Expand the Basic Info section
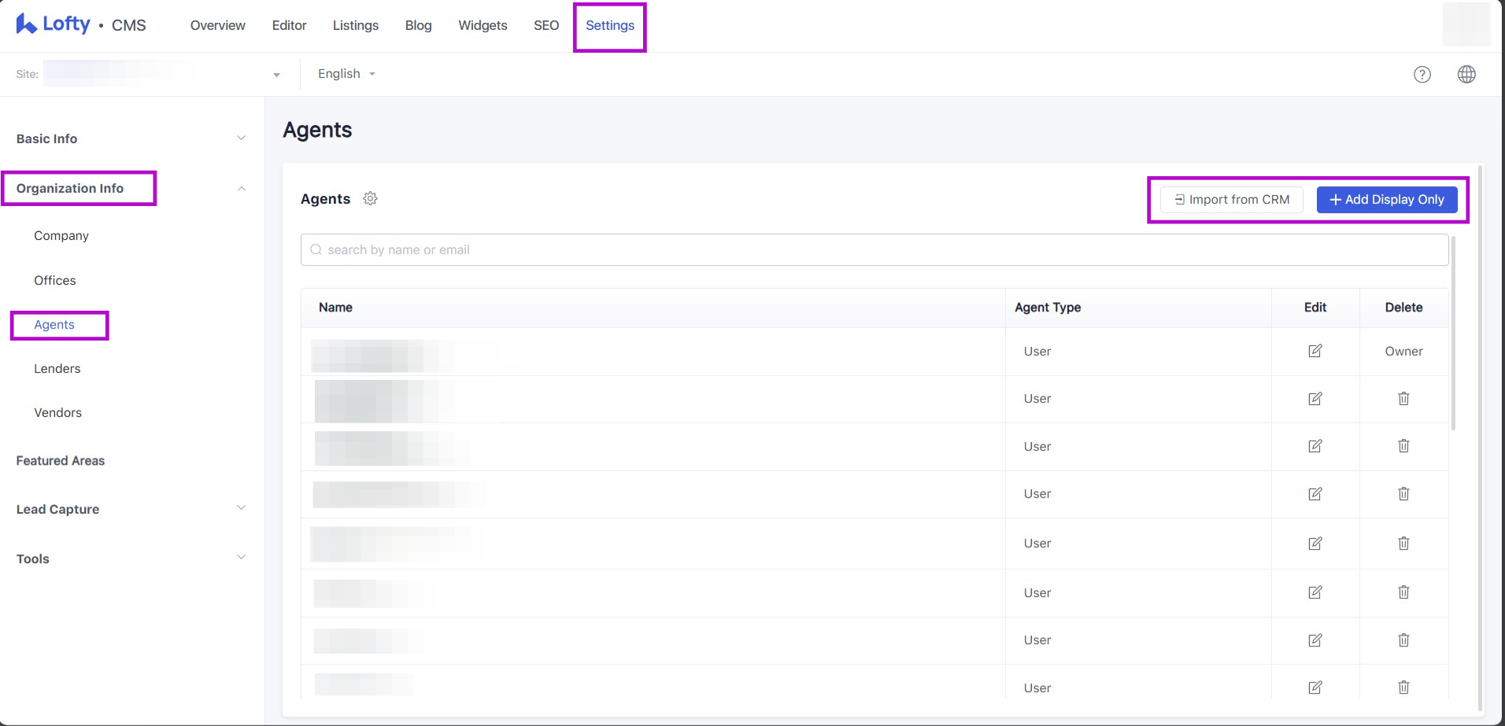Image resolution: width=1505 pixels, height=726 pixels. pos(241,138)
